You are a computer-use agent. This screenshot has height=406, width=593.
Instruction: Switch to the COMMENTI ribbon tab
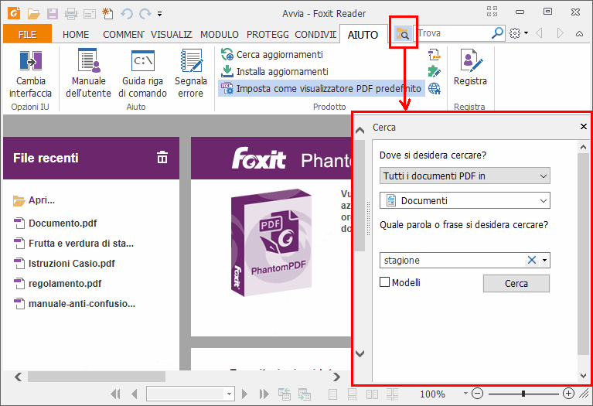pyautogui.click(x=123, y=35)
